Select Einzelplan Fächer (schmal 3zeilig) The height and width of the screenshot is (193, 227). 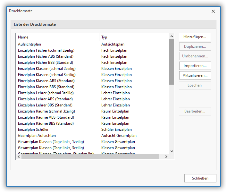click(x=46, y=50)
